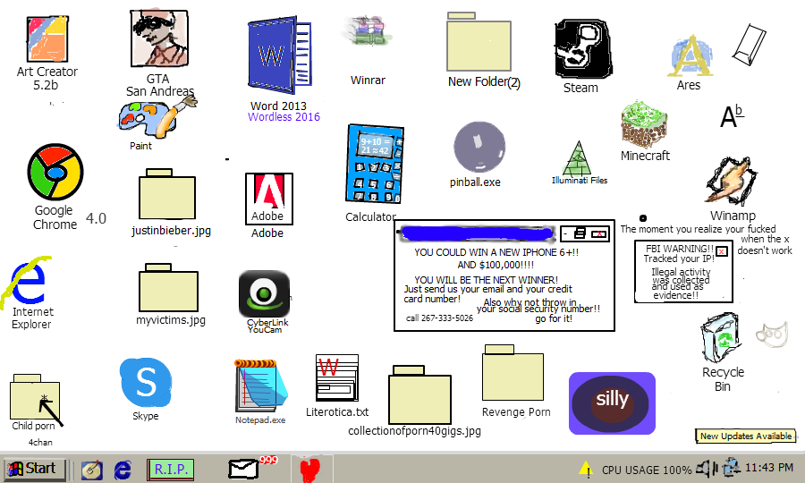805x483 pixels.
Task: Launch the Winamp lightning icon
Action: click(x=732, y=183)
